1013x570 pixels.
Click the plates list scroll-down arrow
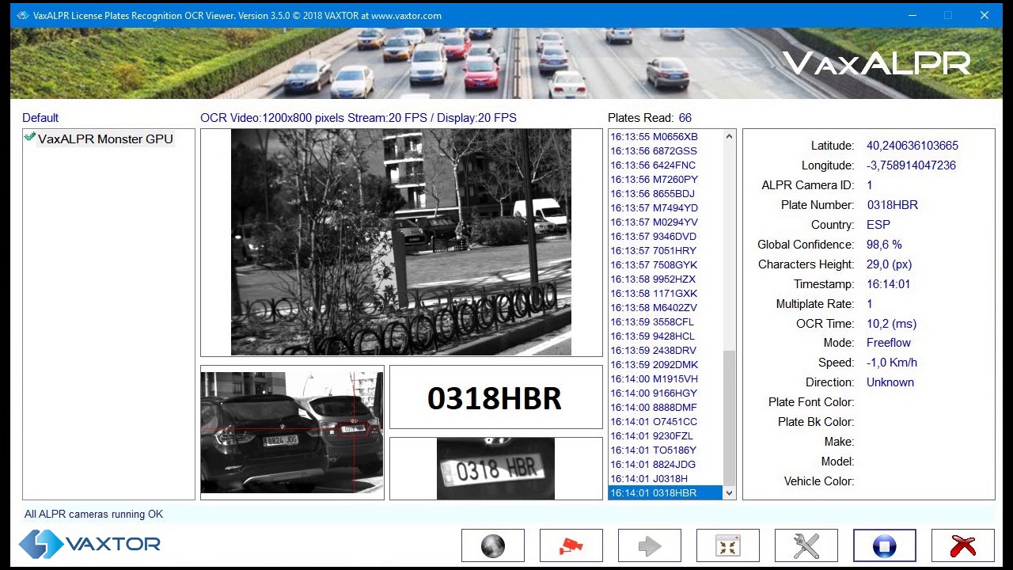[x=729, y=492]
